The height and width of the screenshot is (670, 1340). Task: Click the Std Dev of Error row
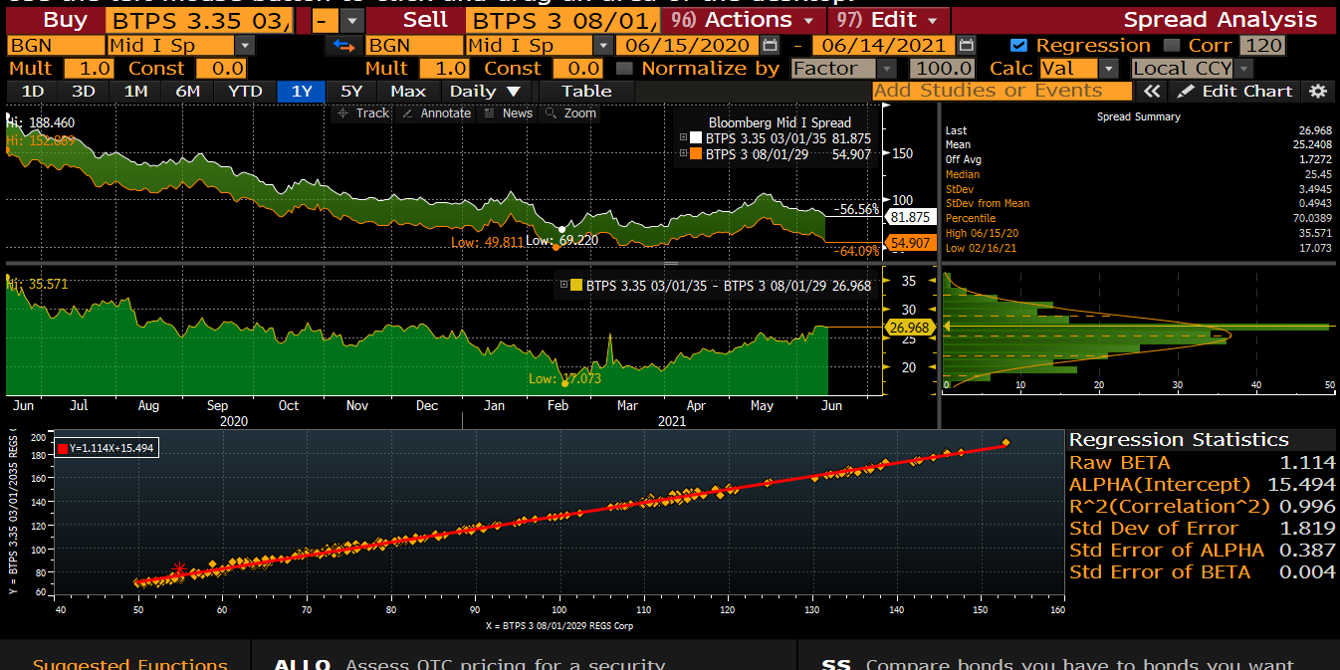[x=1202, y=528]
